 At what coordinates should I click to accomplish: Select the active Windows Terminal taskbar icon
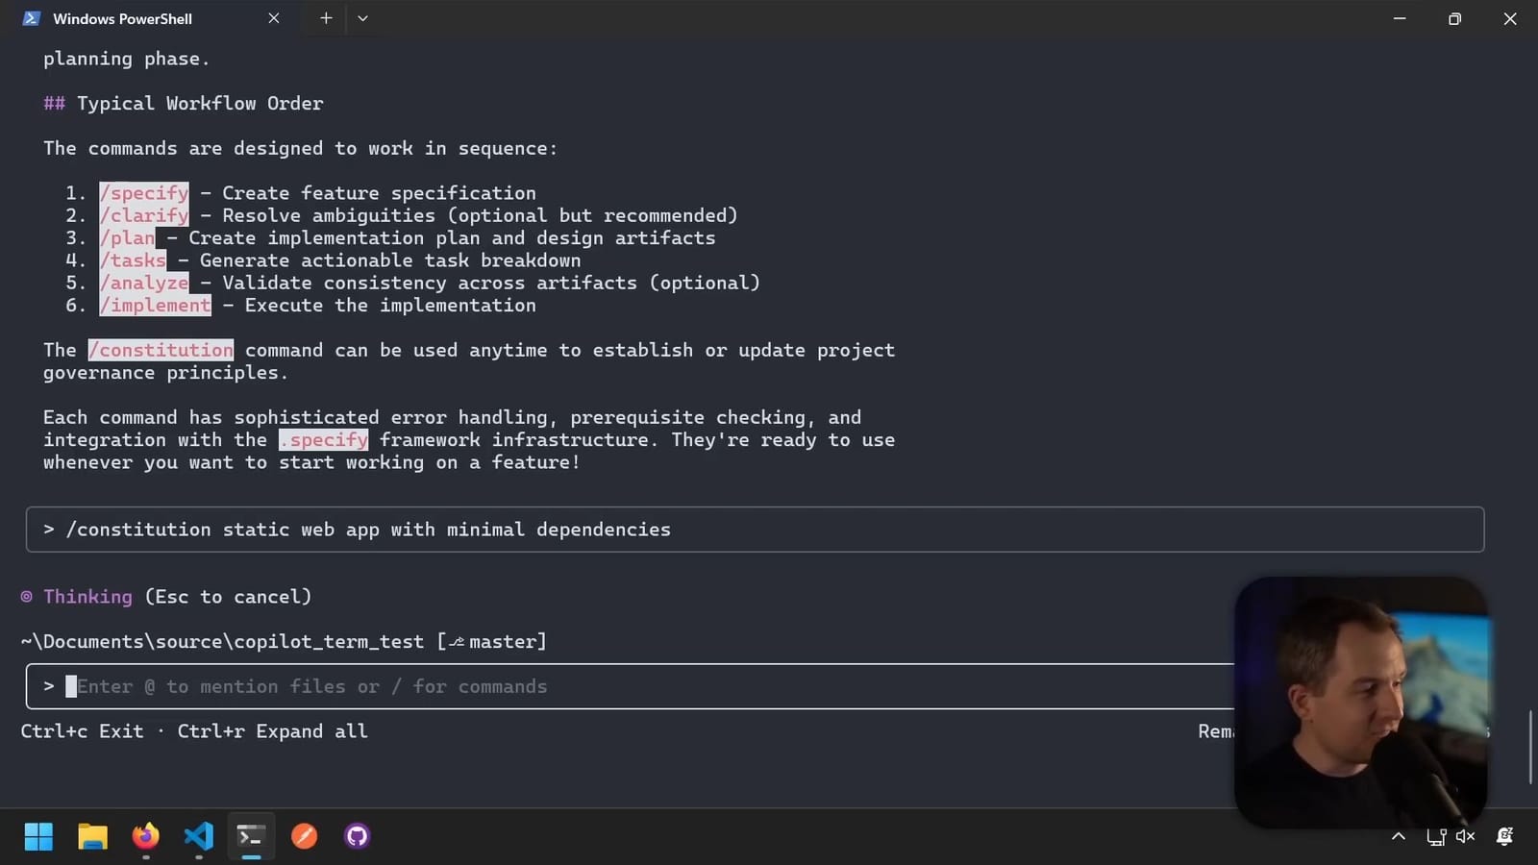coord(251,836)
